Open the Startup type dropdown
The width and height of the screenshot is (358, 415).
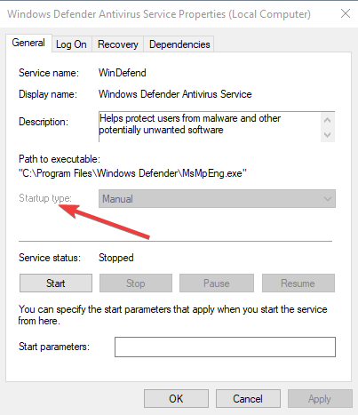217,199
